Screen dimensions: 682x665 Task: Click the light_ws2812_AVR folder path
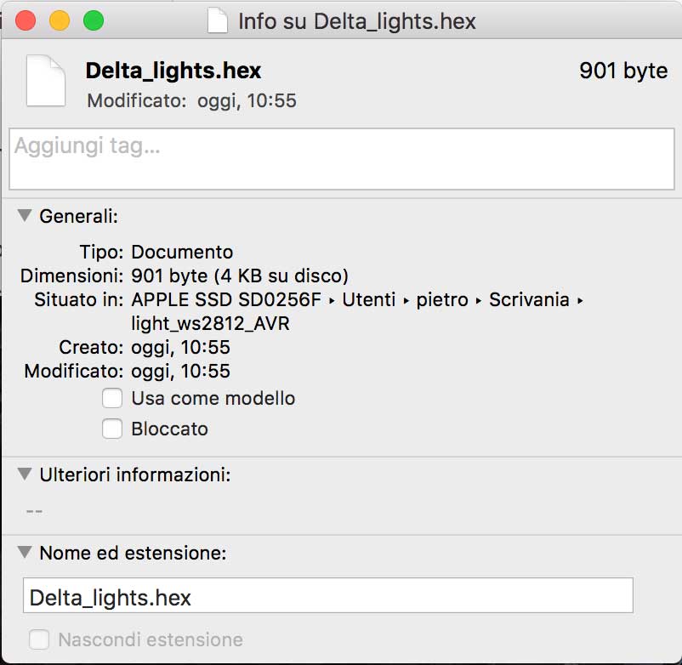(x=211, y=324)
